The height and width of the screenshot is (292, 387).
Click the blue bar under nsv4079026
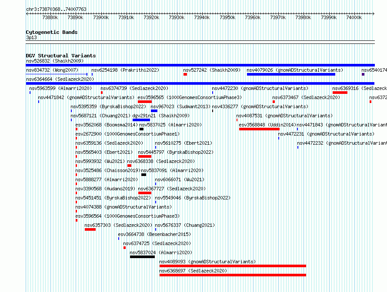pos(291,74)
